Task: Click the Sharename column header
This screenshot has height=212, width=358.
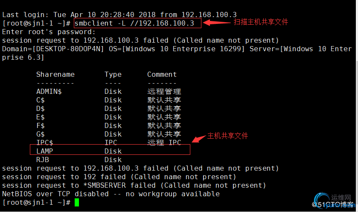Action: pyautogui.click(x=55, y=74)
